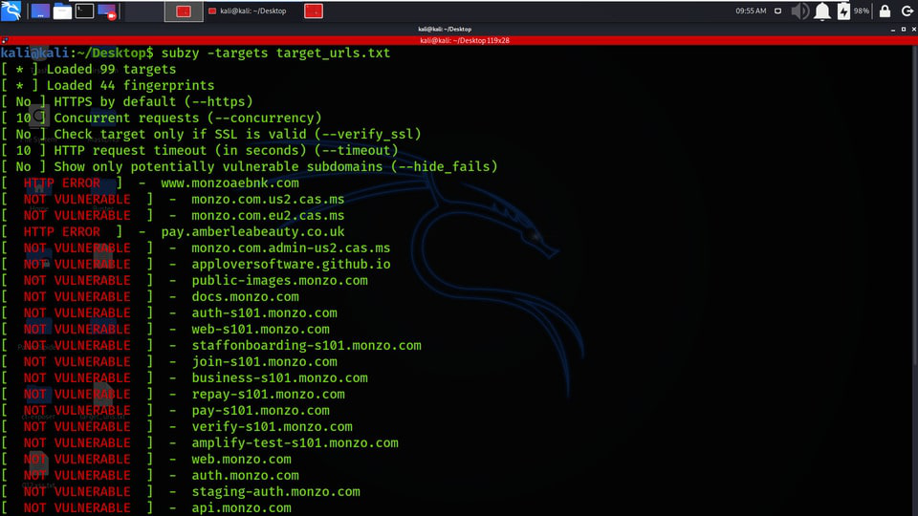Click 'Show only potentially vulnerable subdomains' line
918x516 pixels.
[x=275, y=166]
